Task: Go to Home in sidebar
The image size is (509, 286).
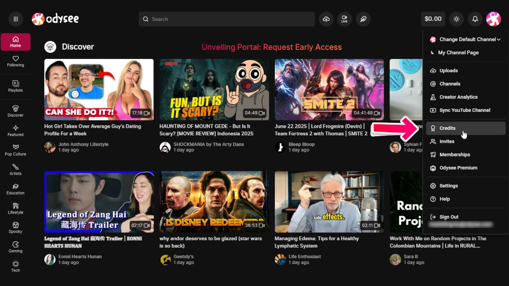Action: click(x=16, y=42)
